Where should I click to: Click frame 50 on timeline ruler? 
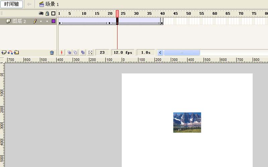click(189, 13)
